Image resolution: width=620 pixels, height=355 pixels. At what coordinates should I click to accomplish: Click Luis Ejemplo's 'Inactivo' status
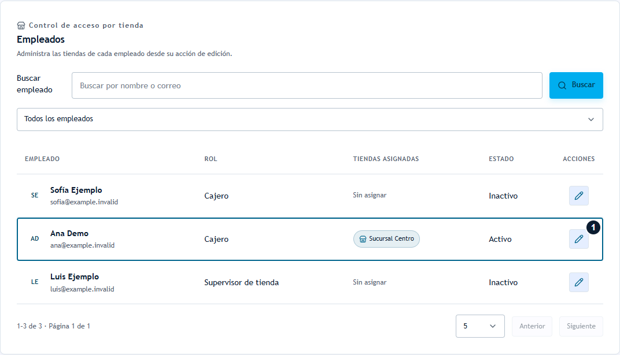tap(503, 282)
